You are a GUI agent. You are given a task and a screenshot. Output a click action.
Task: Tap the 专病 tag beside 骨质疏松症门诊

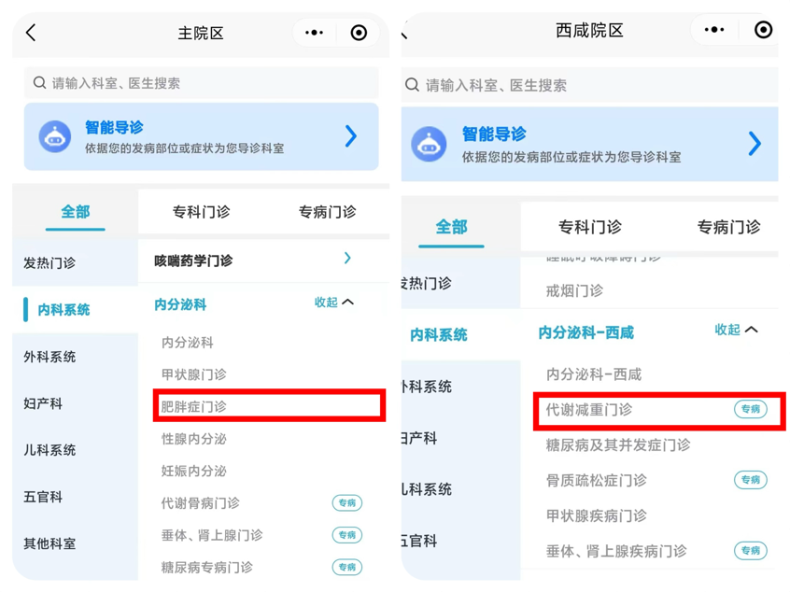pyautogui.click(x=750, y=480)
